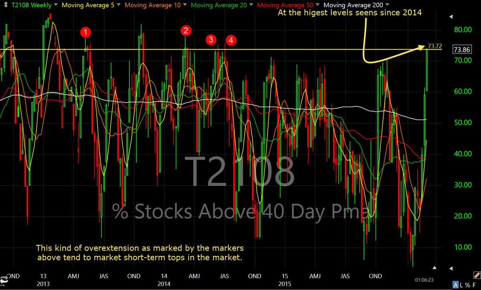Open the Moving Average 200 legend label
Image resolution: width=481 pixels, height=290 pixels.
[x=353, y=5]
